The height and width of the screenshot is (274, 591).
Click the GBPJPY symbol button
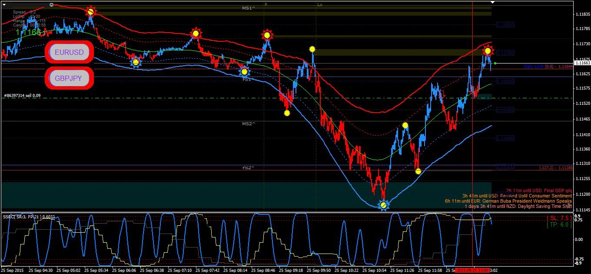[x=70, y=79]
